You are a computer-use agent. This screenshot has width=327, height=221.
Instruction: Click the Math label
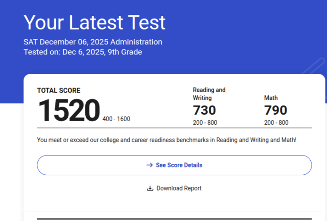(271, 98)
